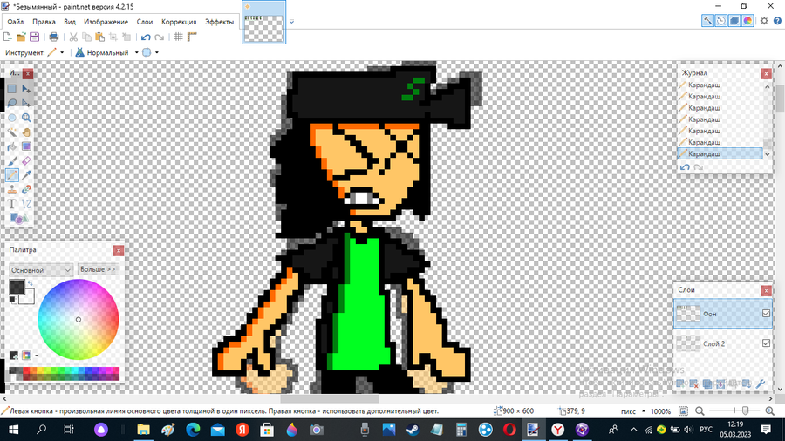The image size is (785, 441).
Task: Select the Zoom magnifier tool
Action: [x=26, y=118]
